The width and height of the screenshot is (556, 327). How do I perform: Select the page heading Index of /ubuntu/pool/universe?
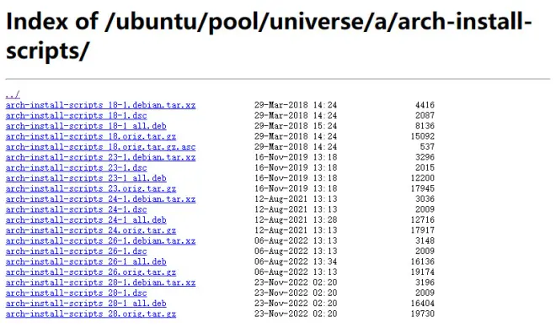(269, 36)
